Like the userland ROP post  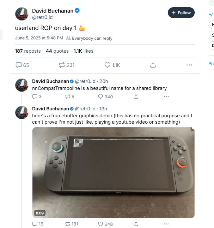click(x=107, y=65)
